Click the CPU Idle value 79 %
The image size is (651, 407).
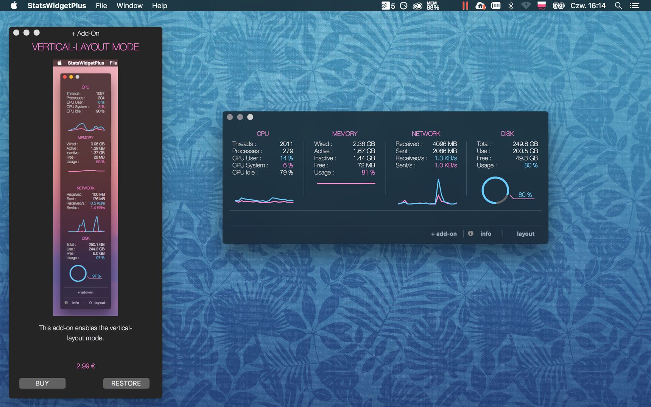(x=287, y=173)
